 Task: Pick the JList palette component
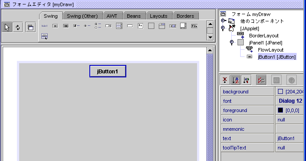pos(119,26)
